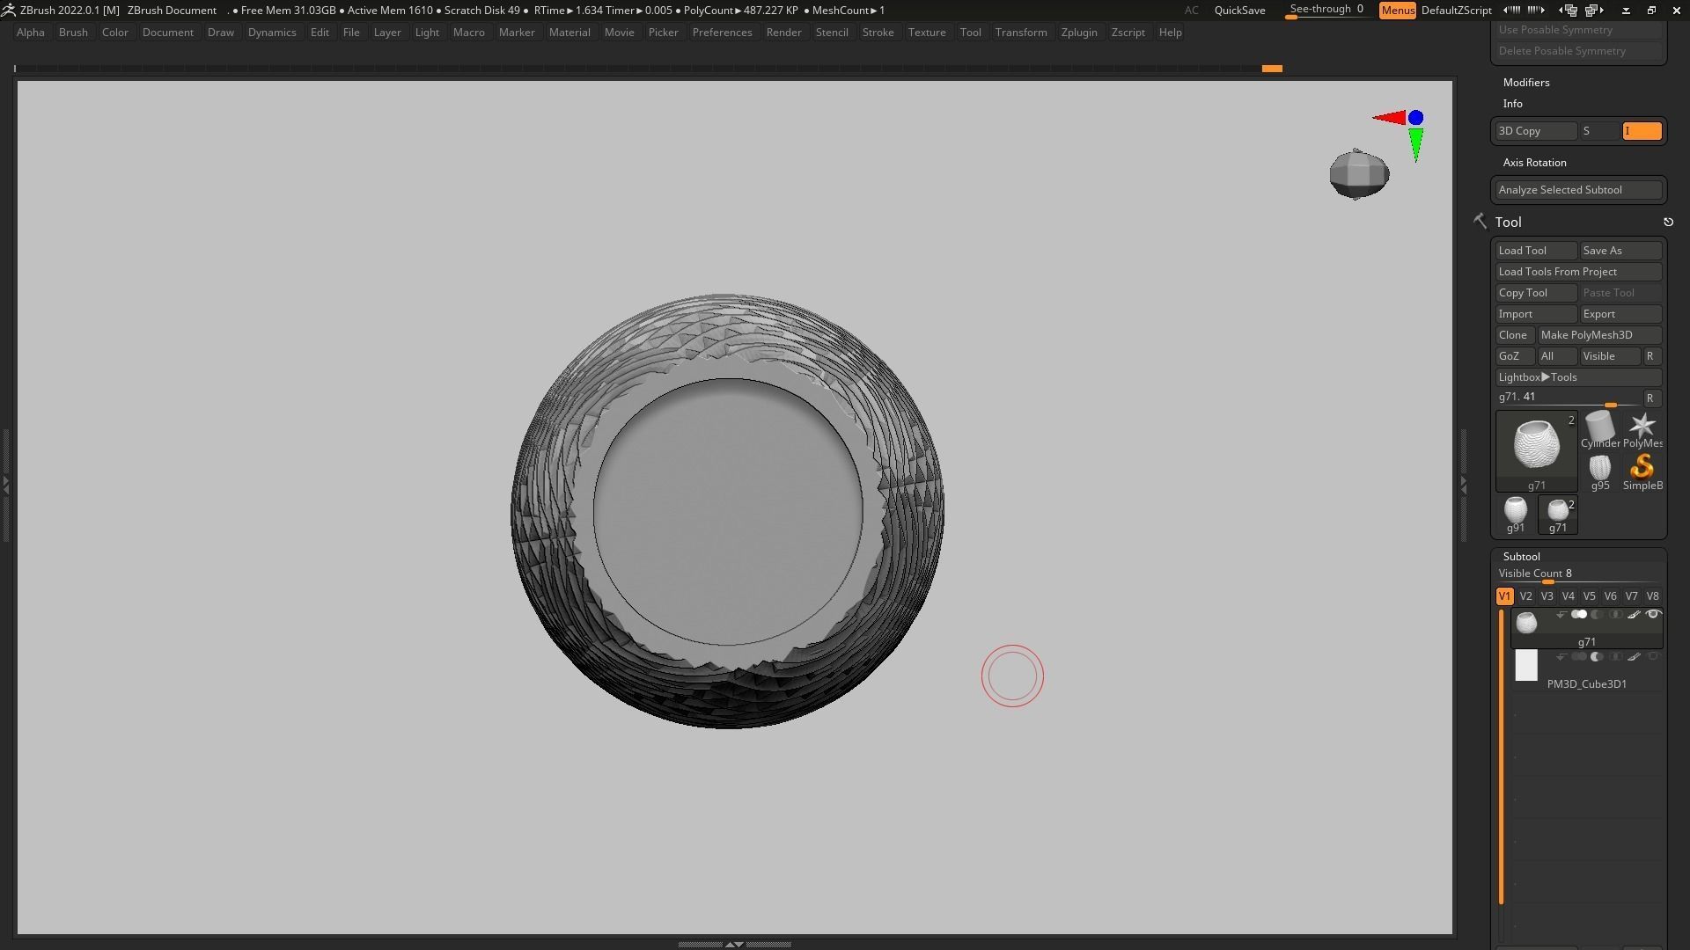Switch to the V3 visibility set

tap(1547, 596)
